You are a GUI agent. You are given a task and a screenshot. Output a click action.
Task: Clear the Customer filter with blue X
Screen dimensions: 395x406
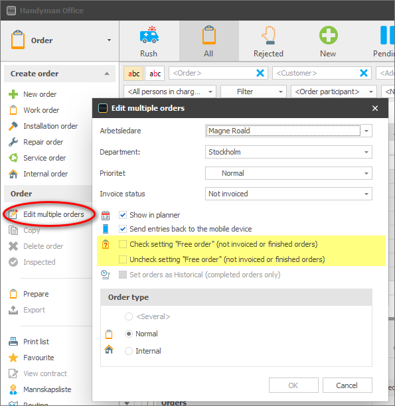tap(364, 73)
